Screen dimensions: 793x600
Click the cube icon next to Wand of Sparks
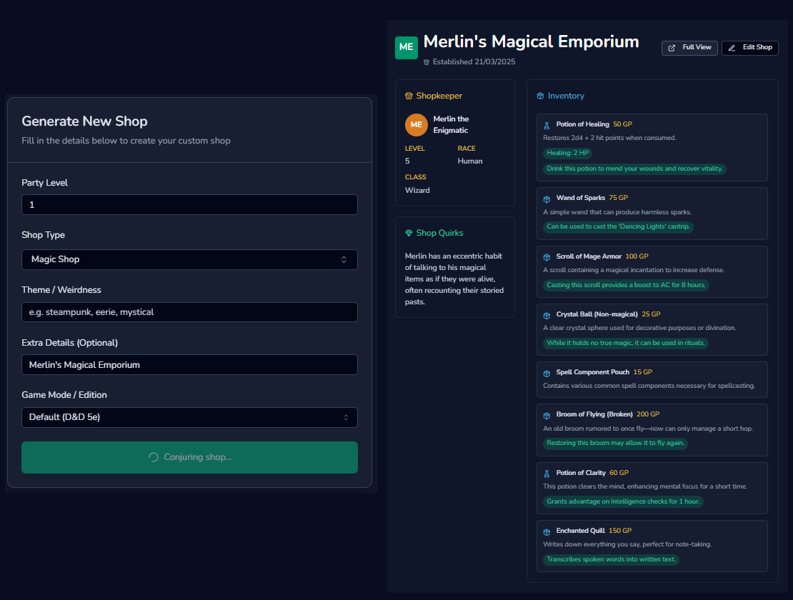pyautogui.click(x=547, y=198)
